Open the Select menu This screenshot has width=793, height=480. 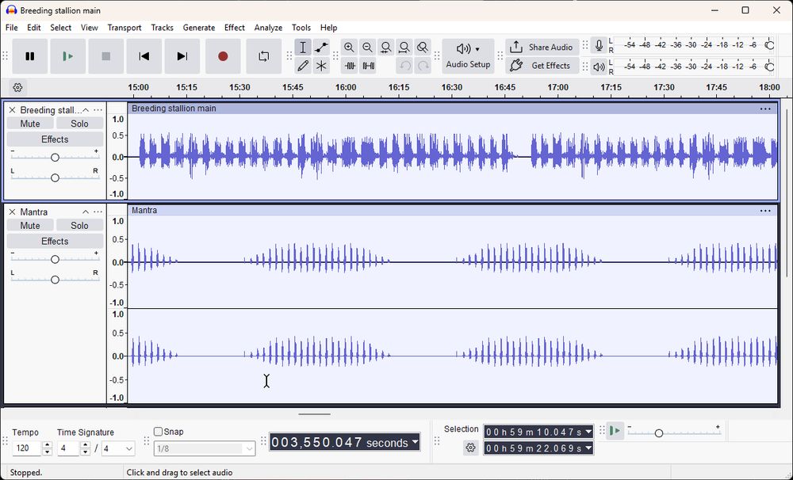click(61, 28)
